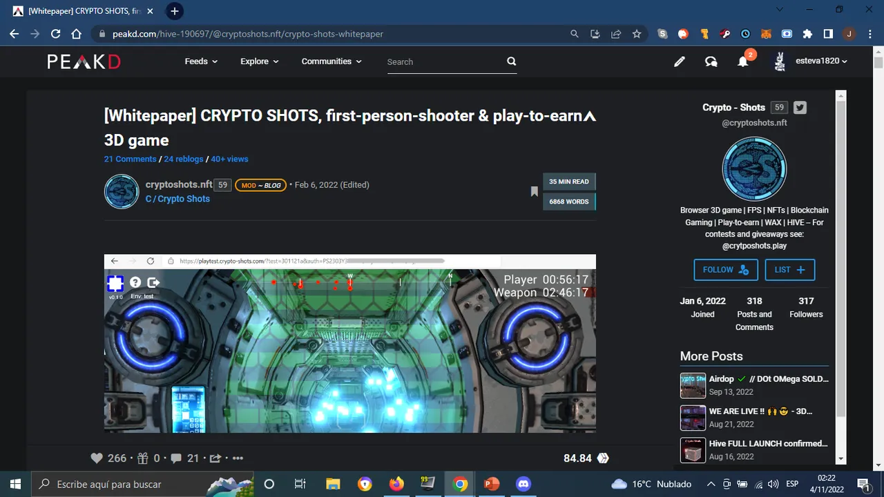Click the Skype extension icon
Viewport: 884px width, 497px height.
click(x=663, y=33)
